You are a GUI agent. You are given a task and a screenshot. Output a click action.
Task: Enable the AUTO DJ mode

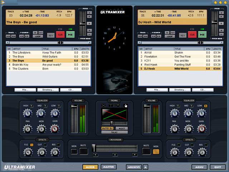point(107,128)
